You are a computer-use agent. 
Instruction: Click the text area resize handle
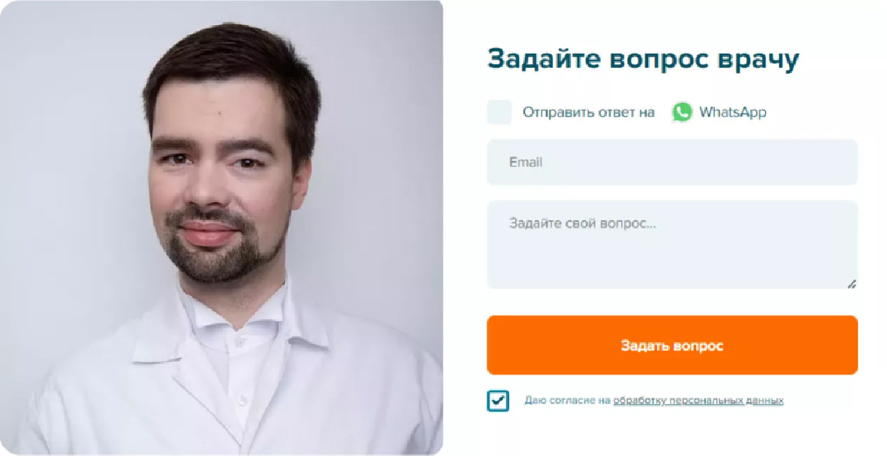[x=852, y=283]
